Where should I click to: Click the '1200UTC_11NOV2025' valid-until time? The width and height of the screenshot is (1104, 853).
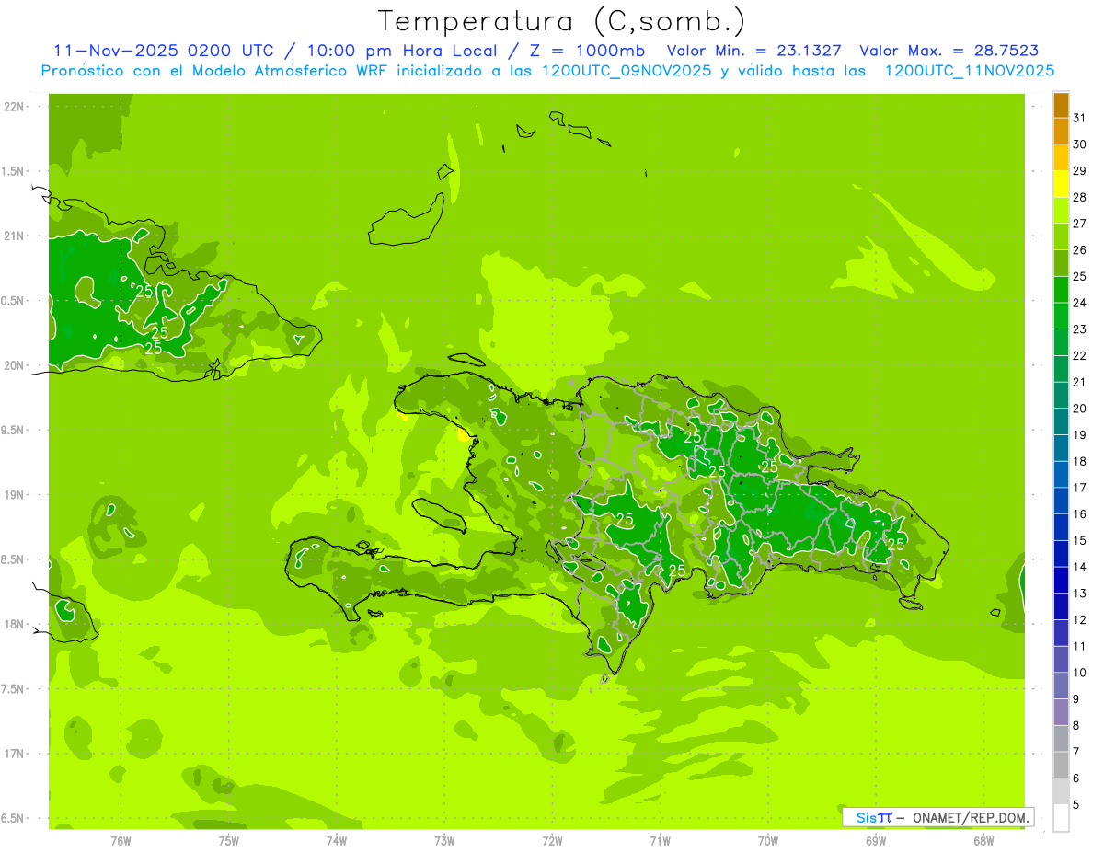(x=970, y=71)
